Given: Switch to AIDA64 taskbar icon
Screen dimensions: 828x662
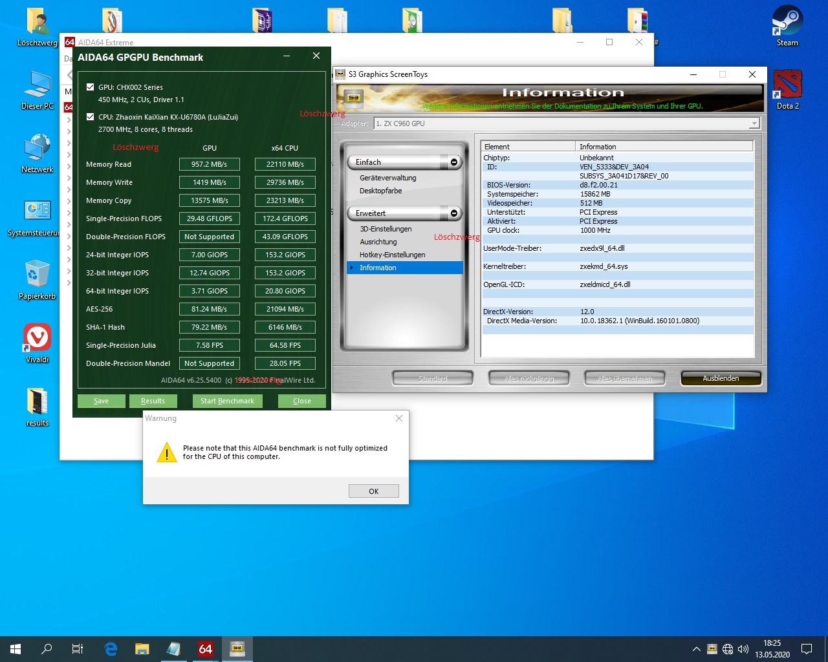Looking at the screenshot, I should [206, 648].
